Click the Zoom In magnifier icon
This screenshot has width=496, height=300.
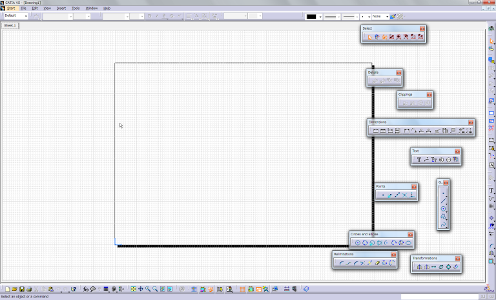[x=148, y=289]
